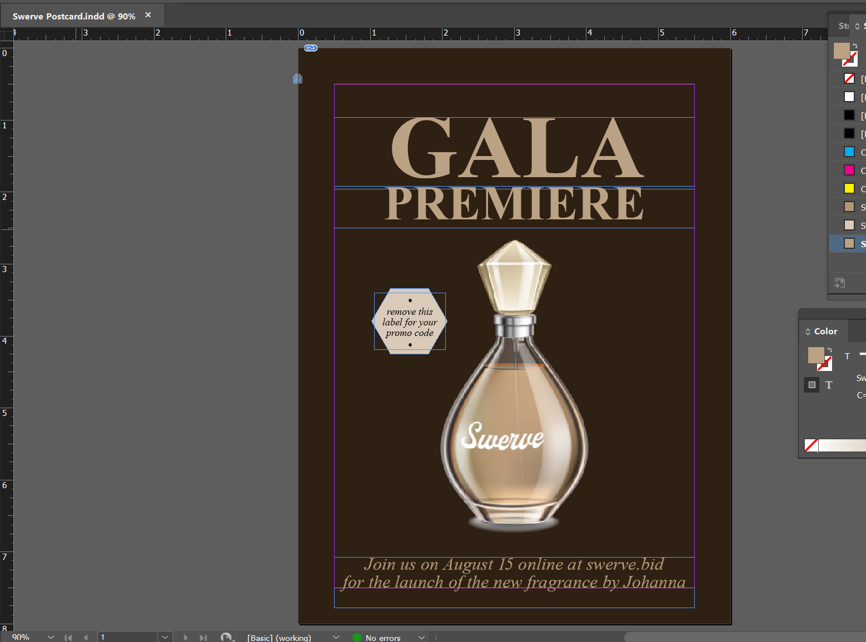This screenshot has width=866, height=642.
Task: Toggle Formatting affects container button
Action: 812,384
